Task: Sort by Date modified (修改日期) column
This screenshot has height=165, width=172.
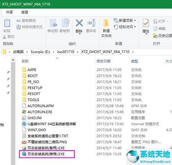Action: pos(103,61)
